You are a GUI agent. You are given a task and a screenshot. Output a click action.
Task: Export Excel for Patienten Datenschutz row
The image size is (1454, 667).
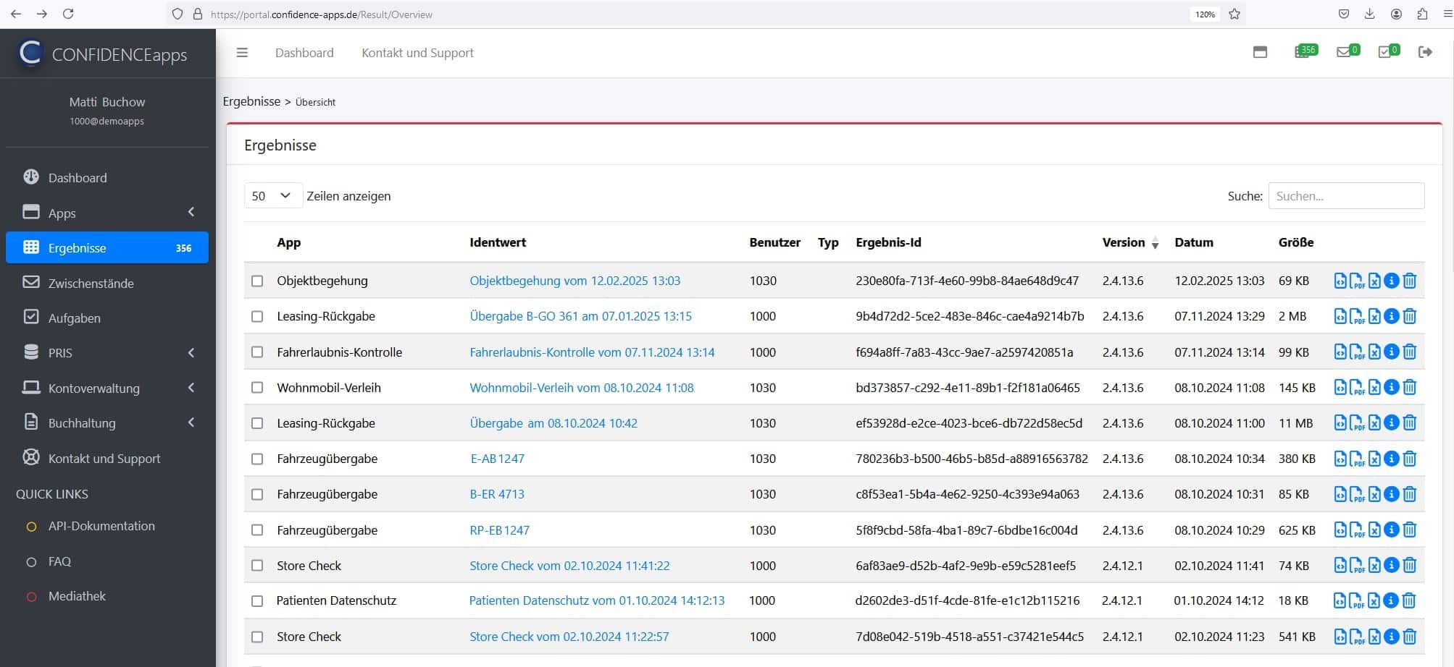pos(1373,600)
